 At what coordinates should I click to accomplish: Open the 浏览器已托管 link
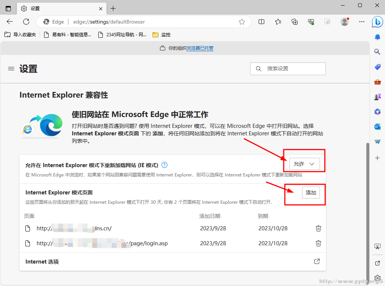pos(200,48)
